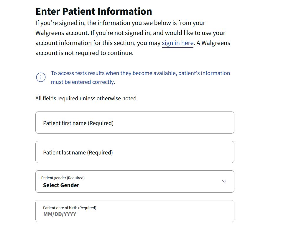
Task: Click the circled info icon
Action: [x=41, y=77]
